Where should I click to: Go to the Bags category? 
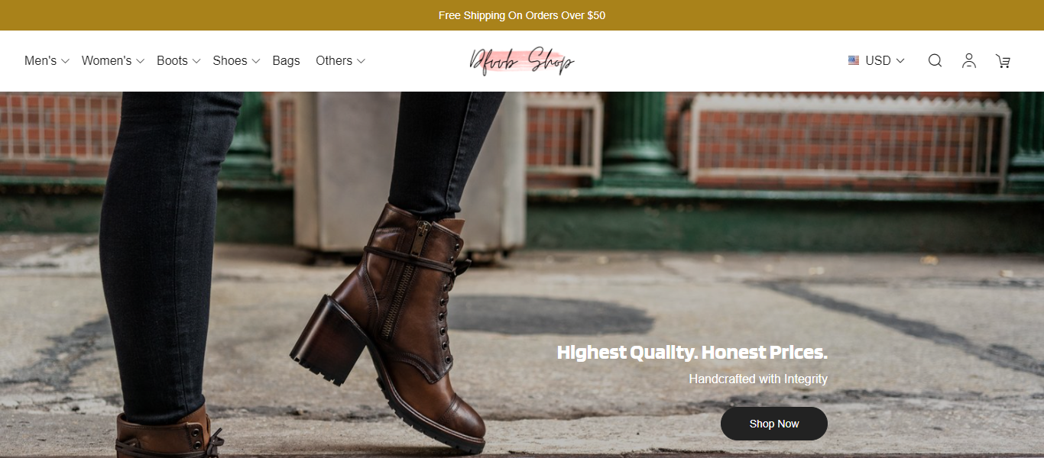(x=286, y=60)
